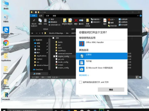Switch to details view in status bar
This screenshot has width=149, height=111.
pos(137,77)
